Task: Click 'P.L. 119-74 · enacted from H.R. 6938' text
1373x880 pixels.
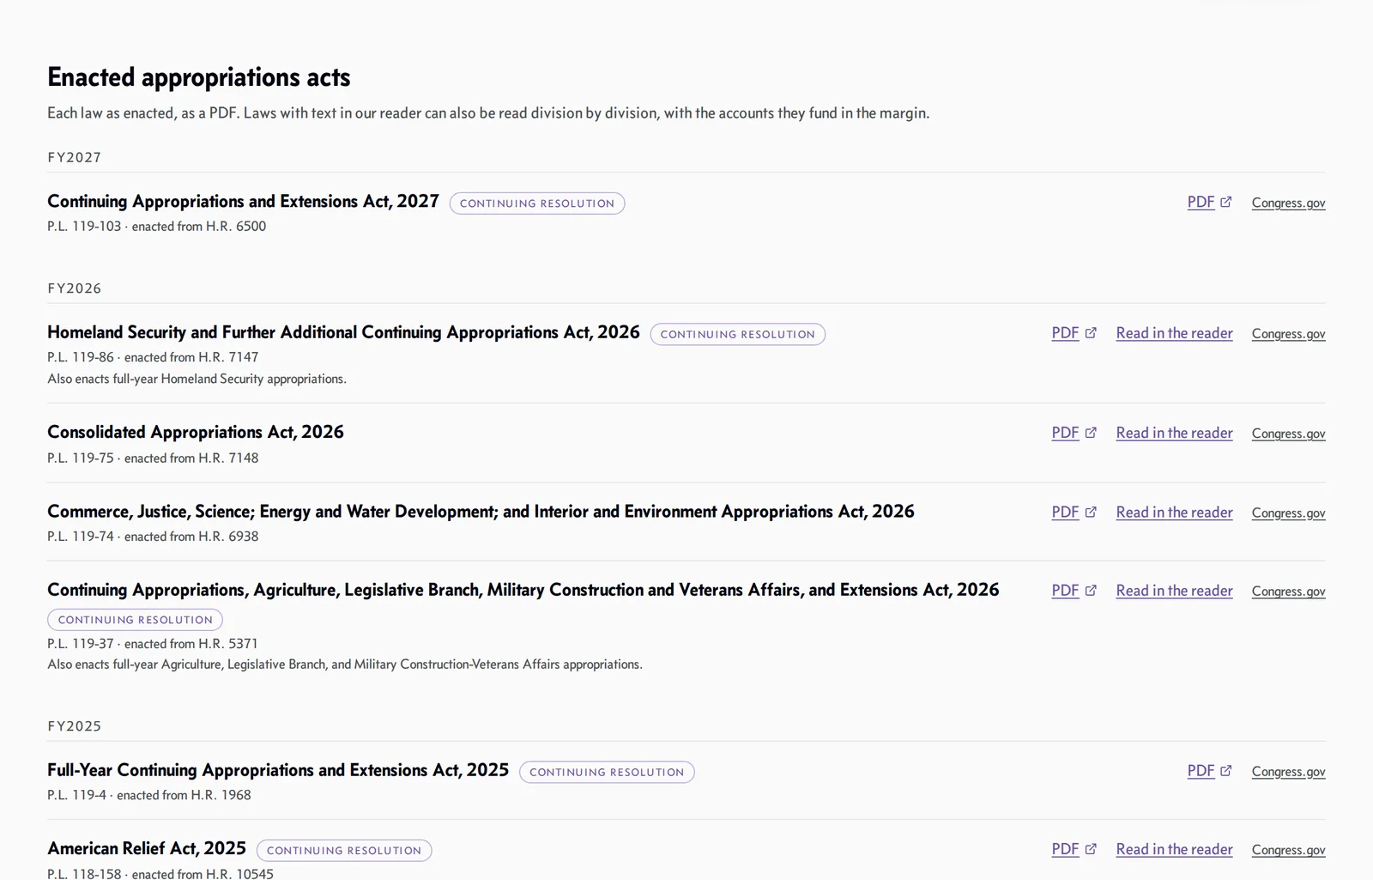Action: pos(153,537)
